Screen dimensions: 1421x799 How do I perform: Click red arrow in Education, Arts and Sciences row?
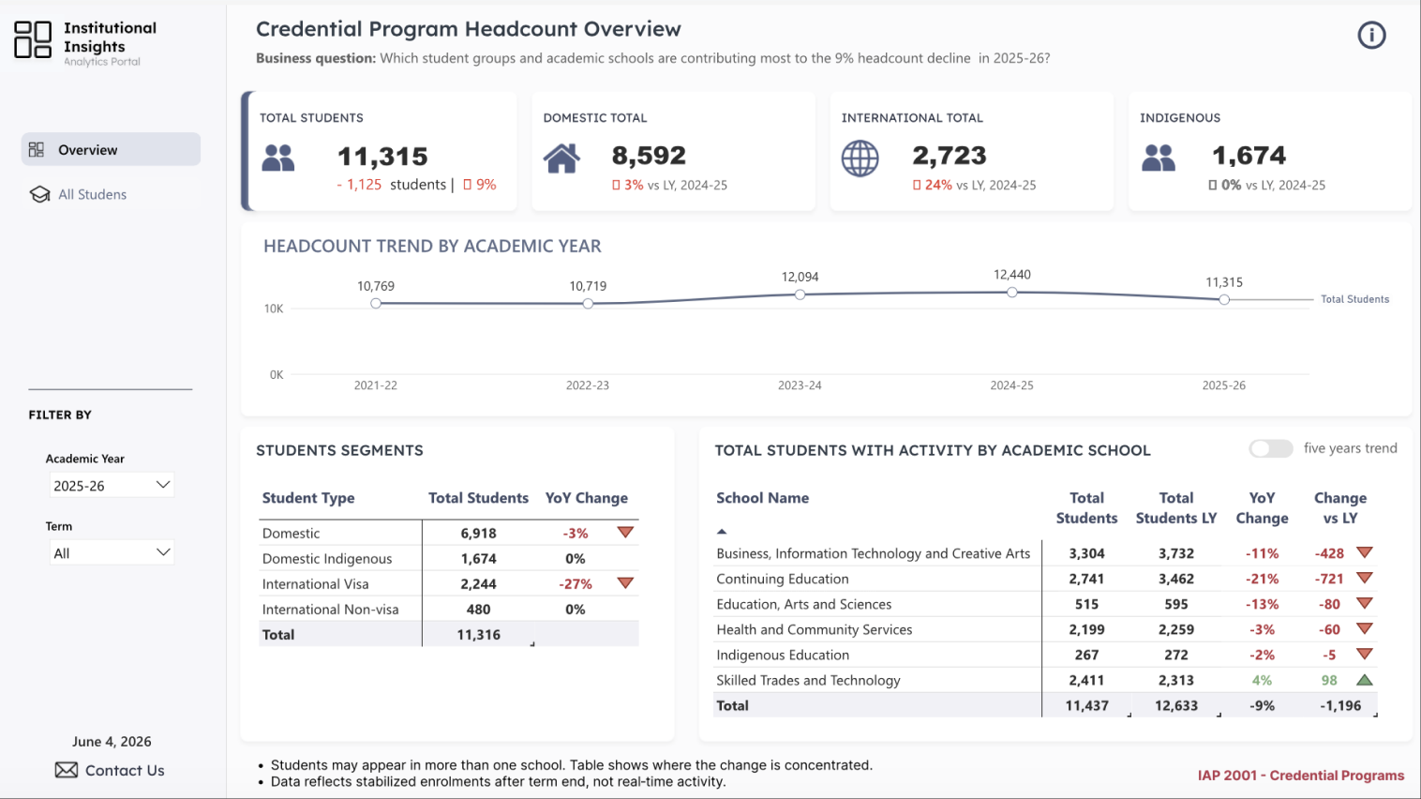click(x=1365, y=604)
